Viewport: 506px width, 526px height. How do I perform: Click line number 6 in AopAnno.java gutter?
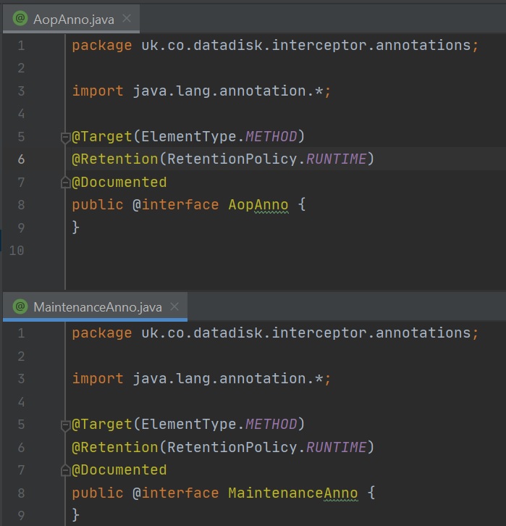point(21,159)
